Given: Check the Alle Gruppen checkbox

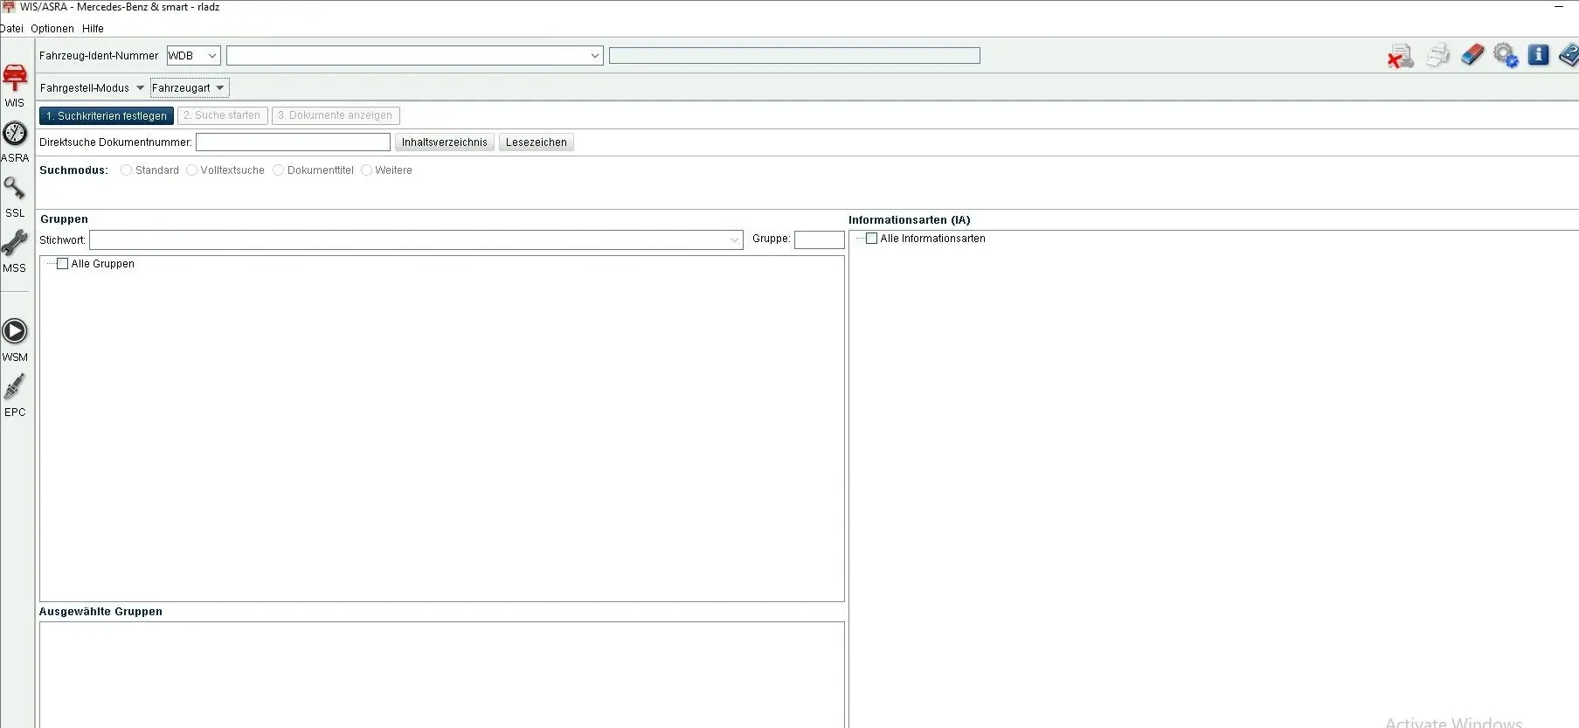Looking at the screenshot, I should (63, 264).
